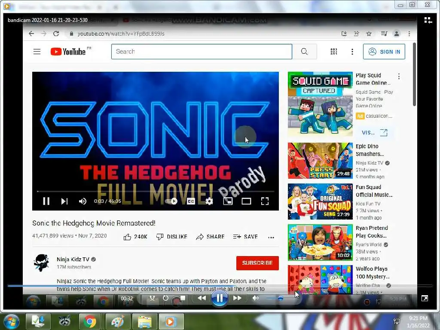Click the raccoon icon in taskbar

64,321
